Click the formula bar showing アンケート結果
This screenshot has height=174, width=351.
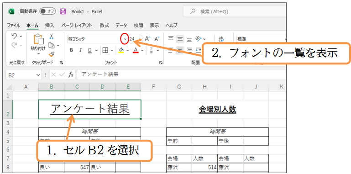(x=182, y=74)
